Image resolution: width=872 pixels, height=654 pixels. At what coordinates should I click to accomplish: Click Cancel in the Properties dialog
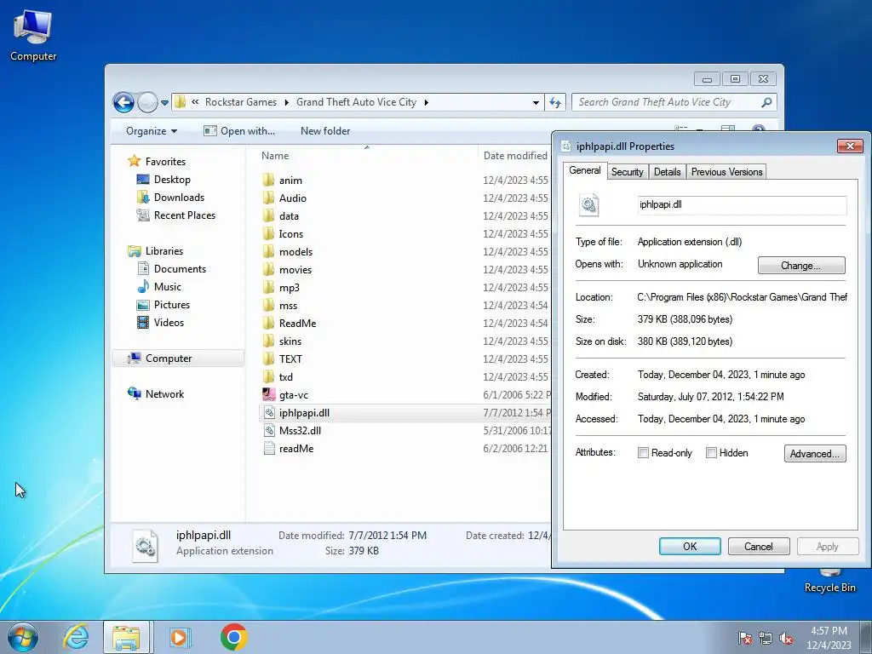[759, 547]
